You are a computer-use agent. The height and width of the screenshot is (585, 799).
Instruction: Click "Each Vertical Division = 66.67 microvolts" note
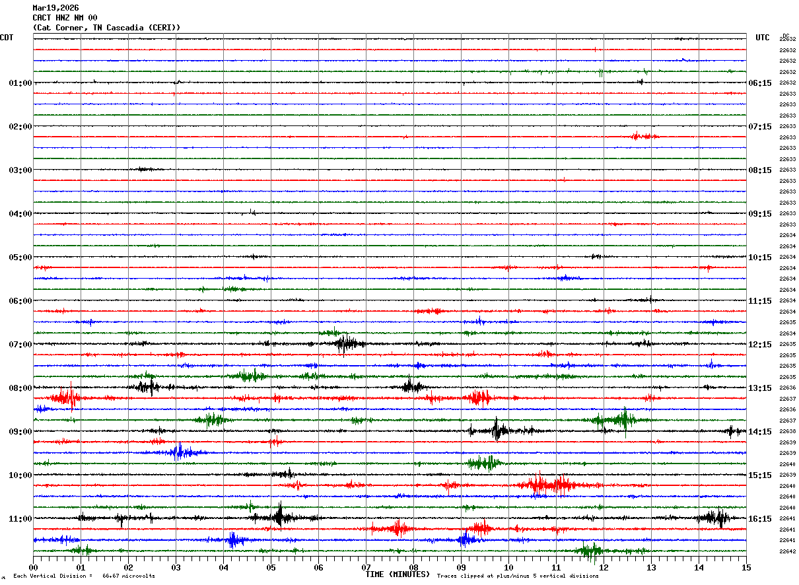(x=84, y=576)
